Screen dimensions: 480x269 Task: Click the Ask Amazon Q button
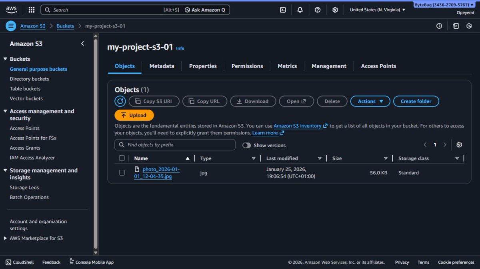coord(205,10)
